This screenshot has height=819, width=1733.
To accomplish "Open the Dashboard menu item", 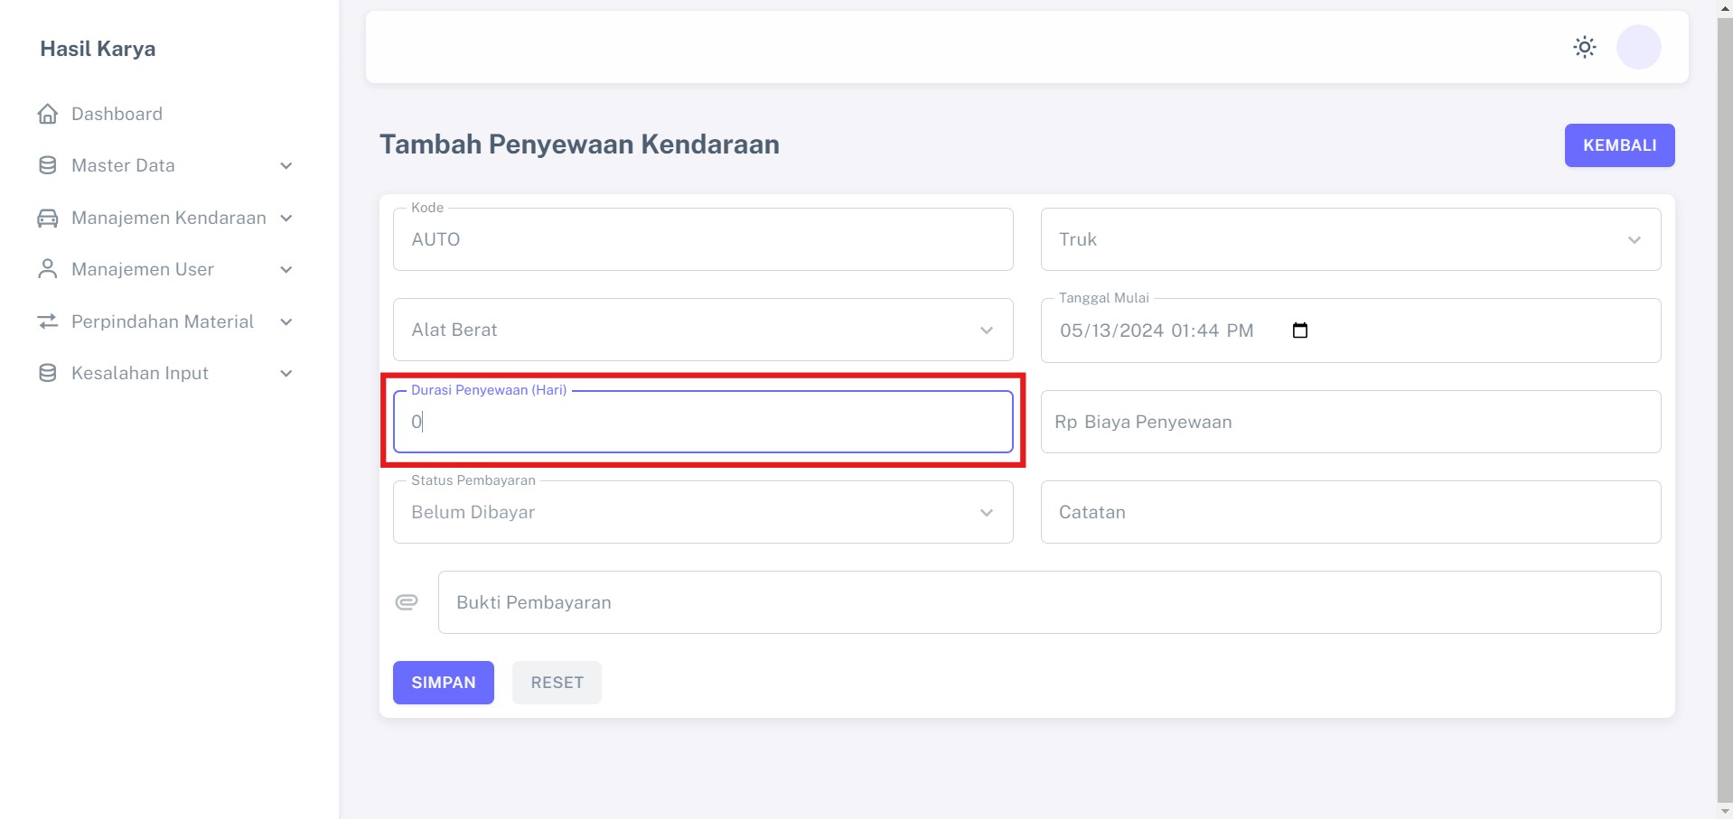I will click(117, 114).
